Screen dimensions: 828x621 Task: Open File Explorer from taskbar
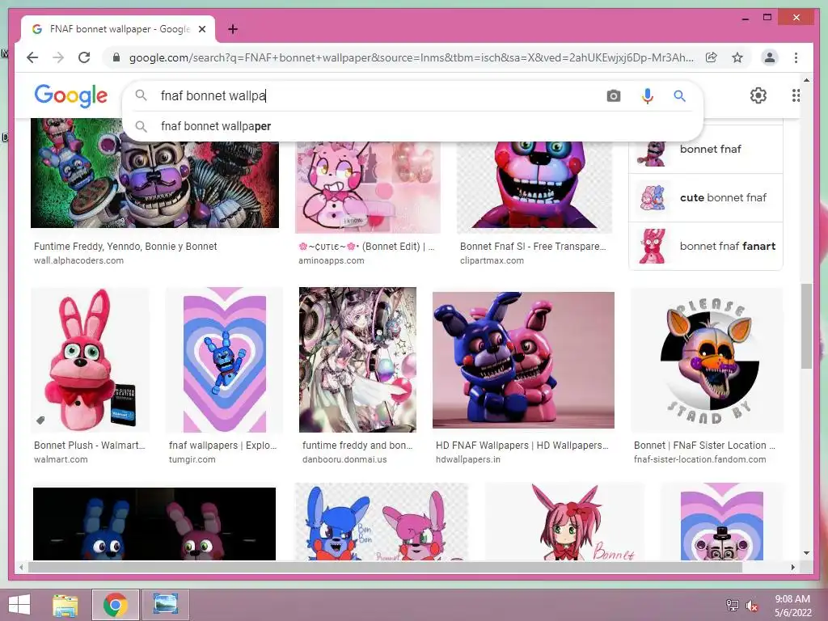tap(65, 605)
